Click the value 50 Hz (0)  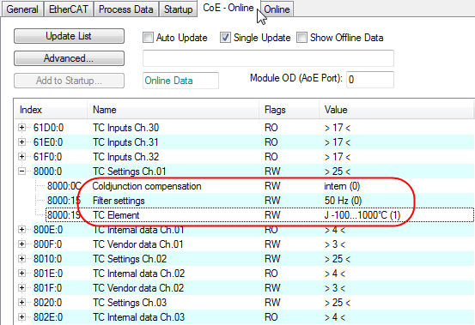click(x=343, y=201)
